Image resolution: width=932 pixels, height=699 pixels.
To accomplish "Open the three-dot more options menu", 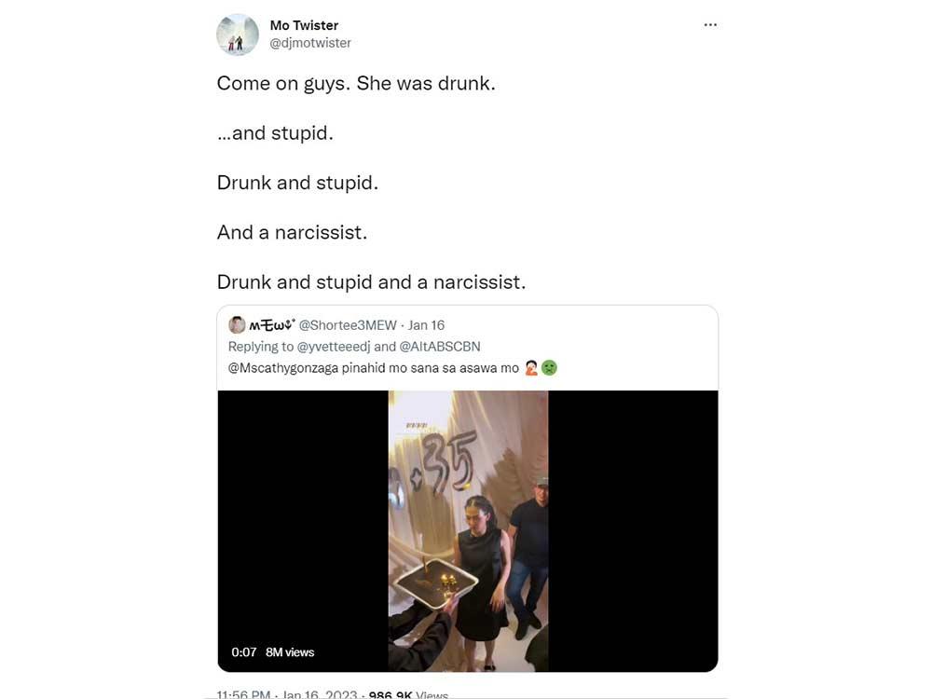I will coord(710,25).
